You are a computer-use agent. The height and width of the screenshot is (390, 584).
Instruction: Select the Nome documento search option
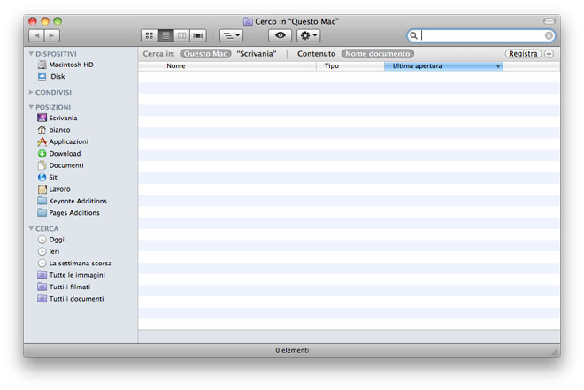point(377,54)
